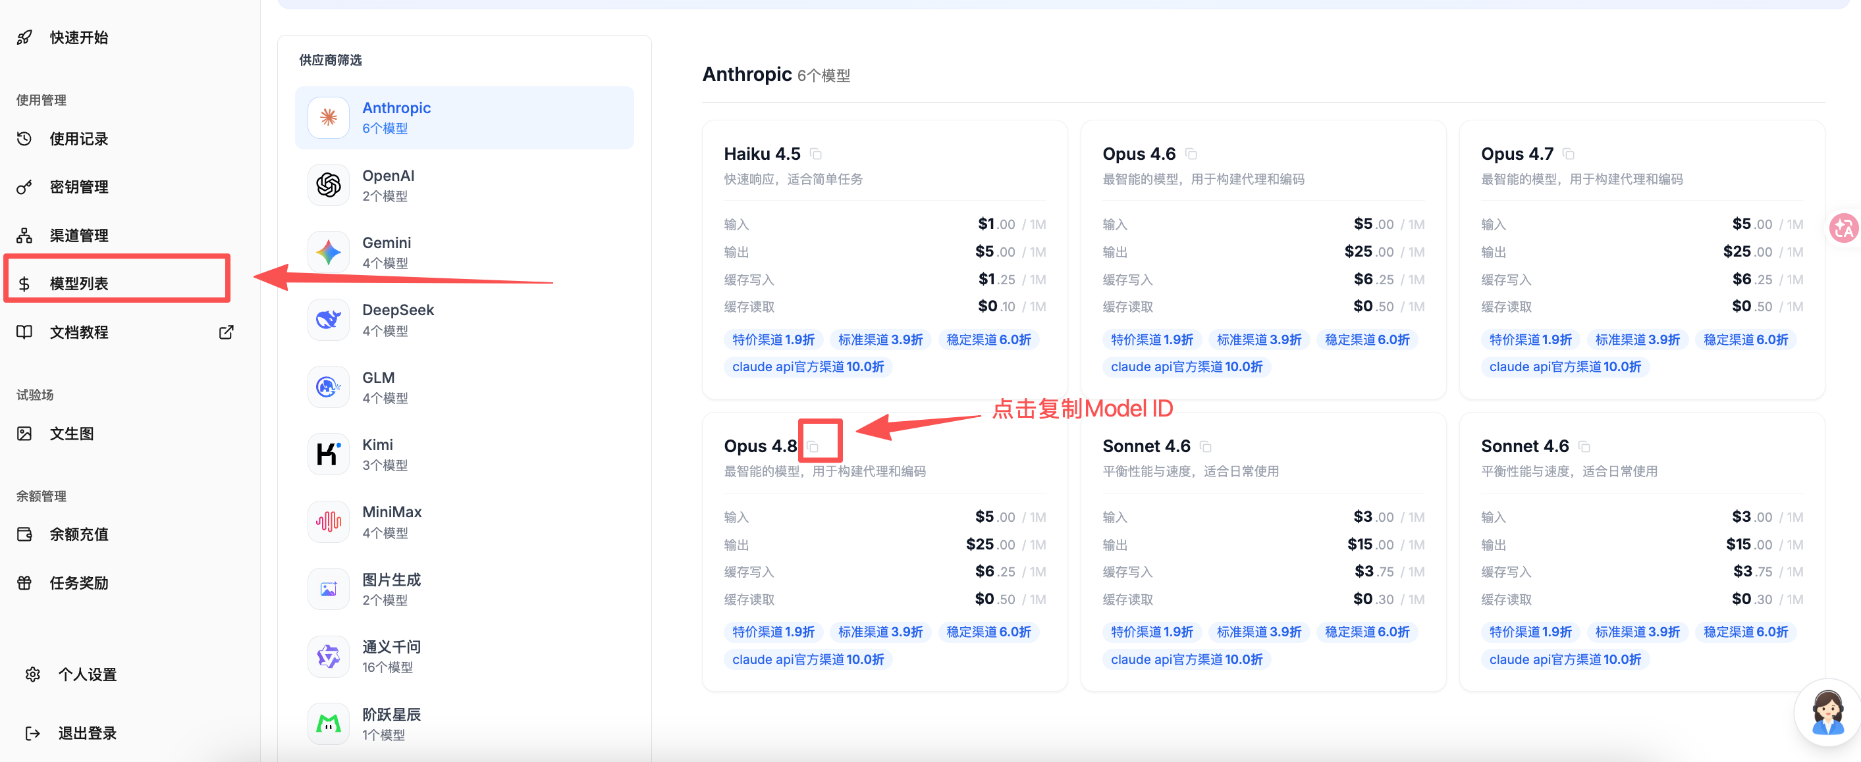
Task: Click 稳定渠道 6.0折 tag on Opus 4.7
Action: 1745,339
